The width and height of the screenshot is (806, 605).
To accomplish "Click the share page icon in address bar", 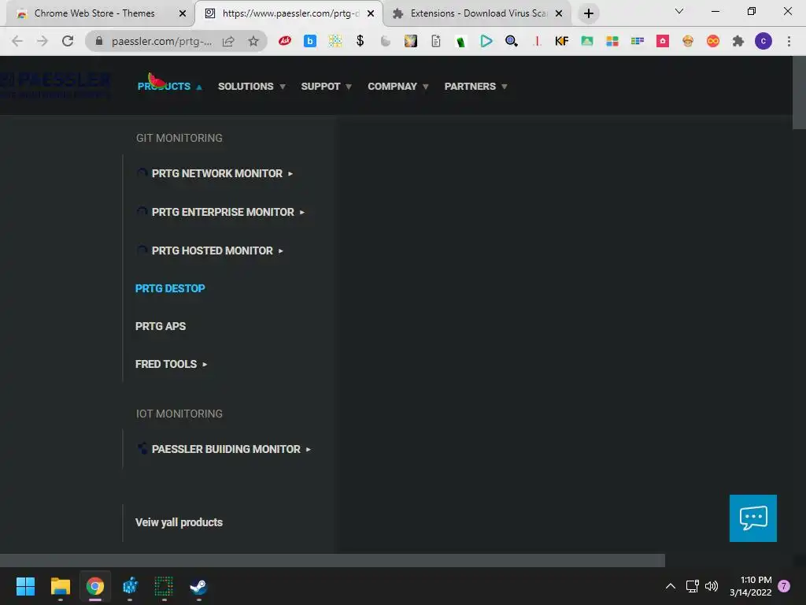I will coord(228,41).
